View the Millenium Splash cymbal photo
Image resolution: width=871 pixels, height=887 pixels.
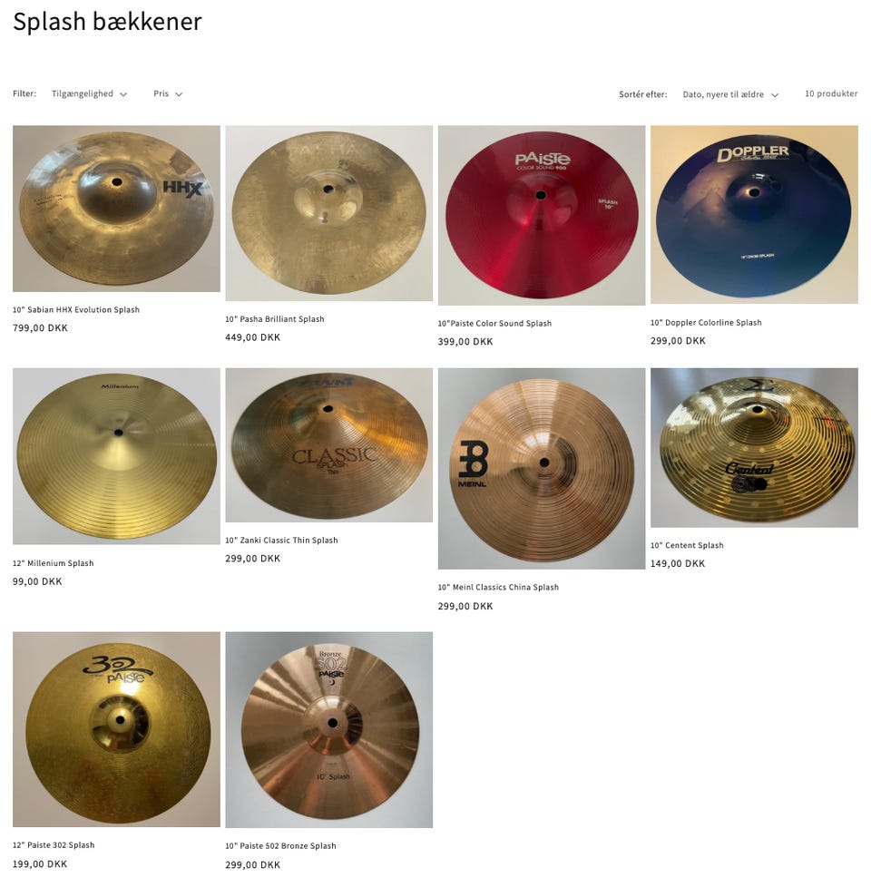click(116, 456)
